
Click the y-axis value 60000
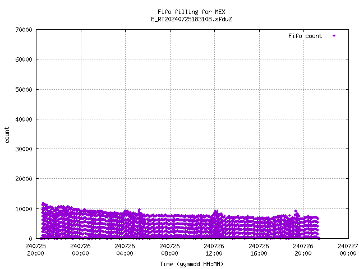pyautogui.click(x=24, y=60)
